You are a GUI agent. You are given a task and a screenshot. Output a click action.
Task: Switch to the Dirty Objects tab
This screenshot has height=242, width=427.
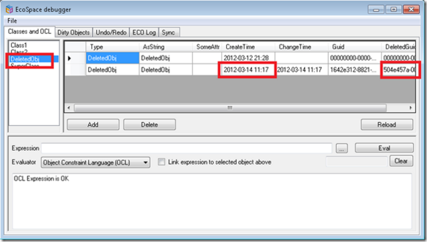[73, 33]
